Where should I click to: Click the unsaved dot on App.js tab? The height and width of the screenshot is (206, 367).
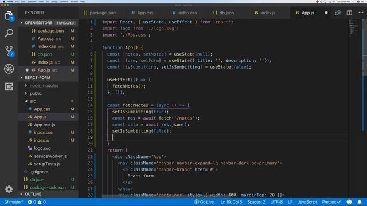(326, 13)
